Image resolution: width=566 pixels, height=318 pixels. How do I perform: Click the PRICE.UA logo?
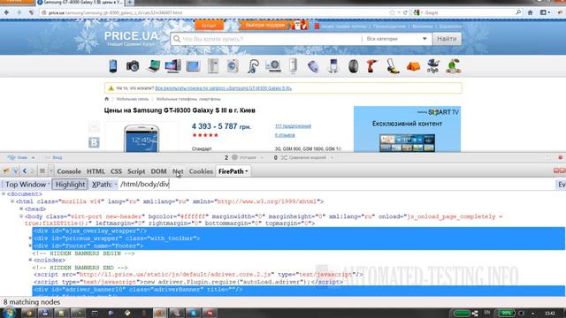(x=131, y=37)
